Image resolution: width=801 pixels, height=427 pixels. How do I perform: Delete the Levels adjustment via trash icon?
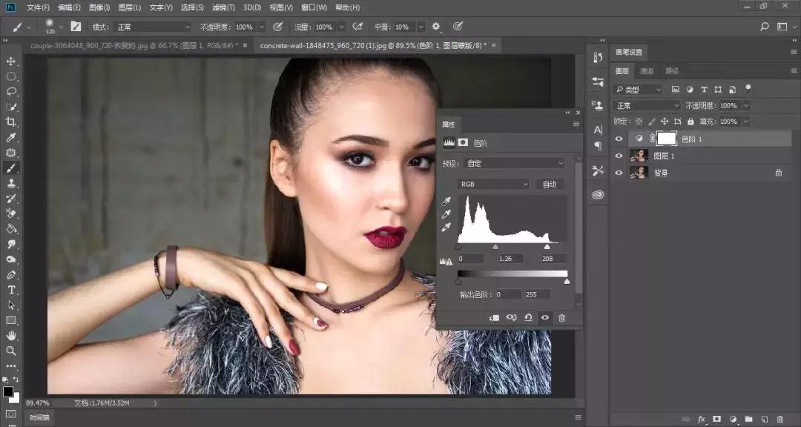click(561, 317)
